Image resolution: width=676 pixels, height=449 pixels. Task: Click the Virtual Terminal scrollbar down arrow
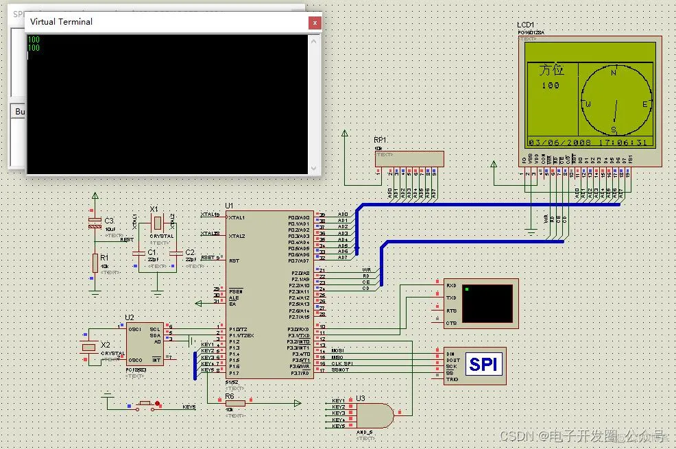(313, 168)
